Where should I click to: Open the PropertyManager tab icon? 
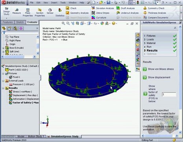coord(9,28)
